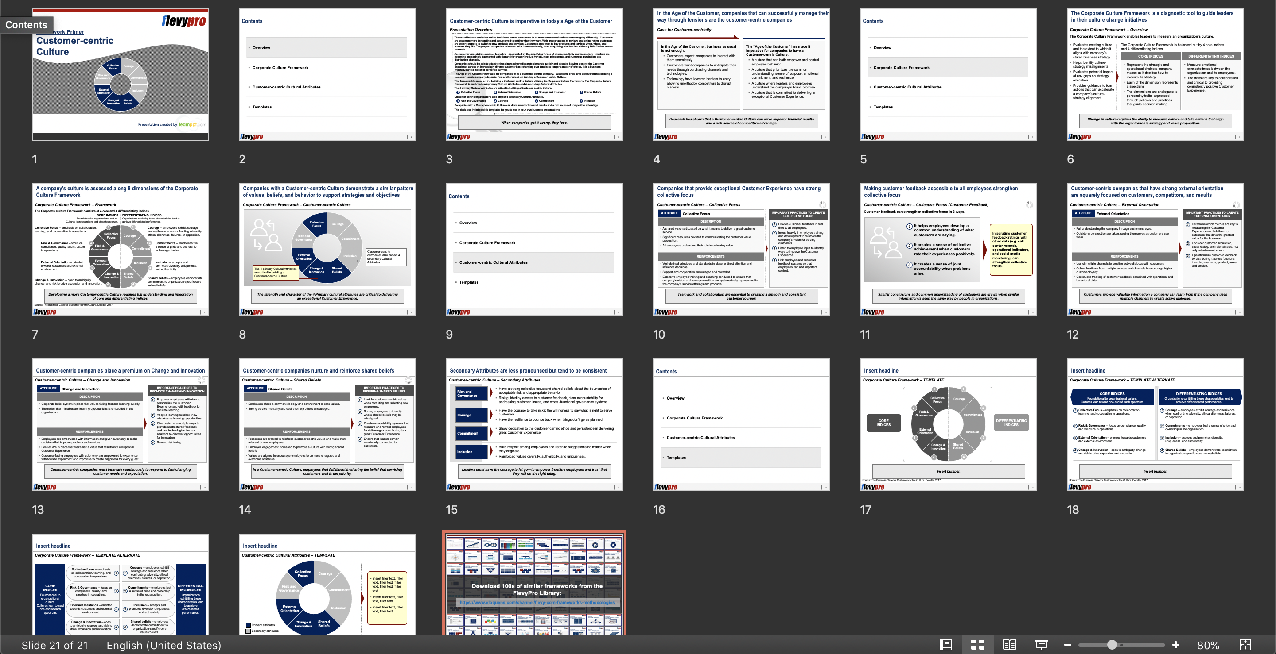Fit slides to the current window

point(1245,645)
